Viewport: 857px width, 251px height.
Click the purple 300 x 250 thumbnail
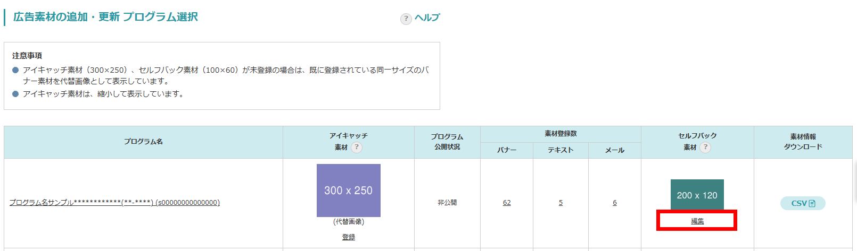click(x=348, y=190)
